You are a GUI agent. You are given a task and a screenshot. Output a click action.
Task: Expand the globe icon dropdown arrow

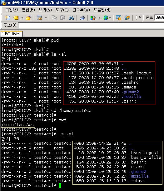coord(110,18)
